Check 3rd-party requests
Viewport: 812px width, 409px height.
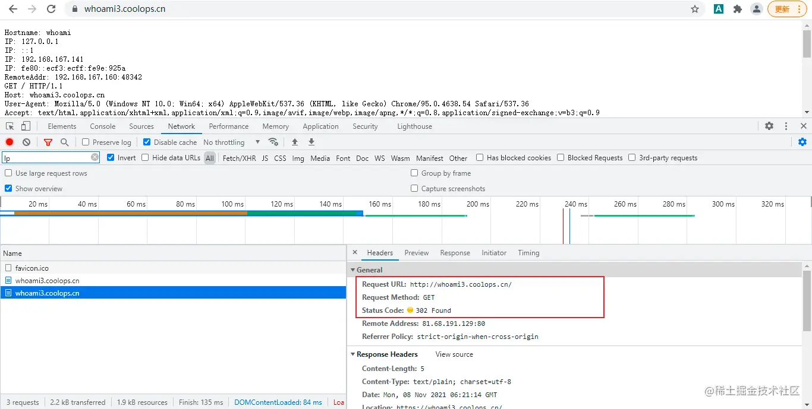632,157
